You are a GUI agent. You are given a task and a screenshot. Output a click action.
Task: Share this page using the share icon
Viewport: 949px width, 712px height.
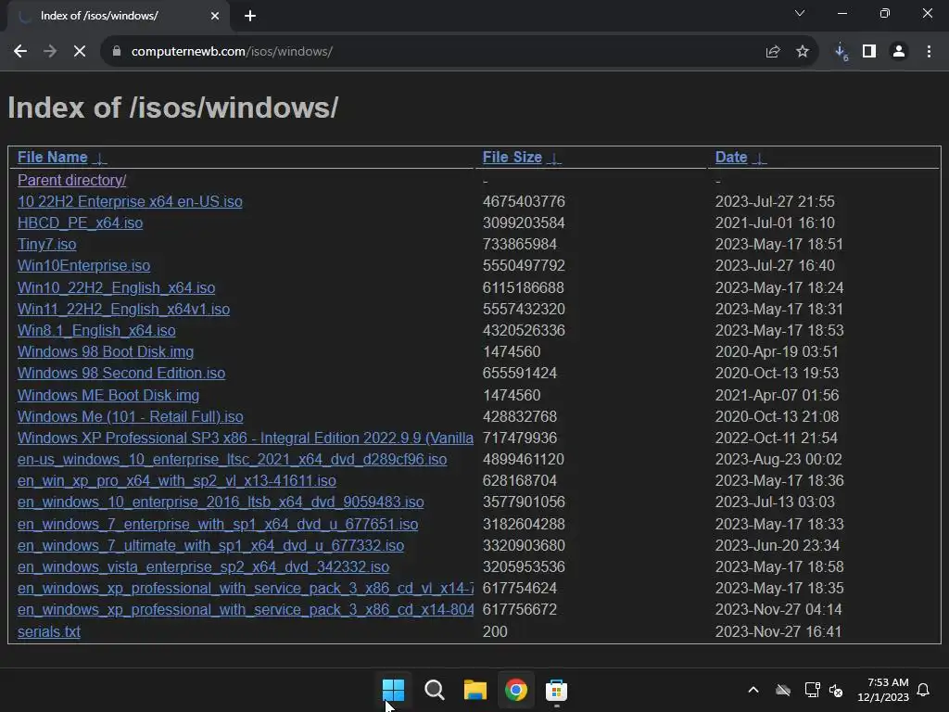773,52
